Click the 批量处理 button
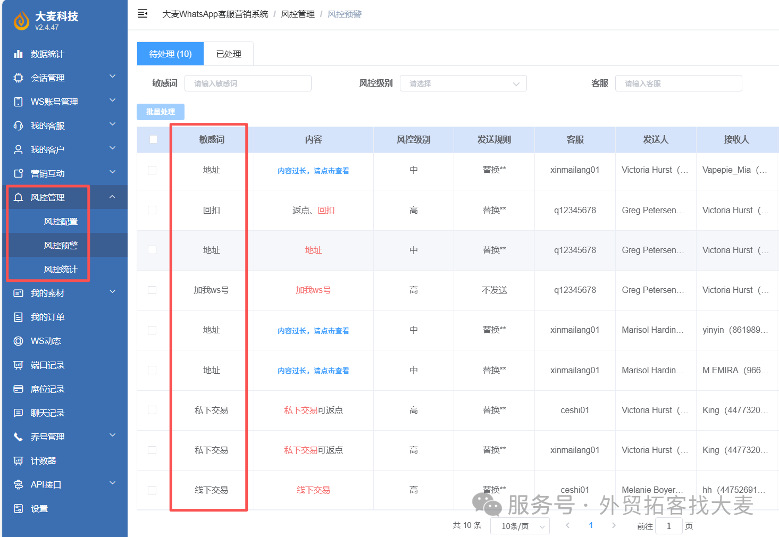This screenshot has width=779, height=537. pyautogui.click(x=161, y=112)
